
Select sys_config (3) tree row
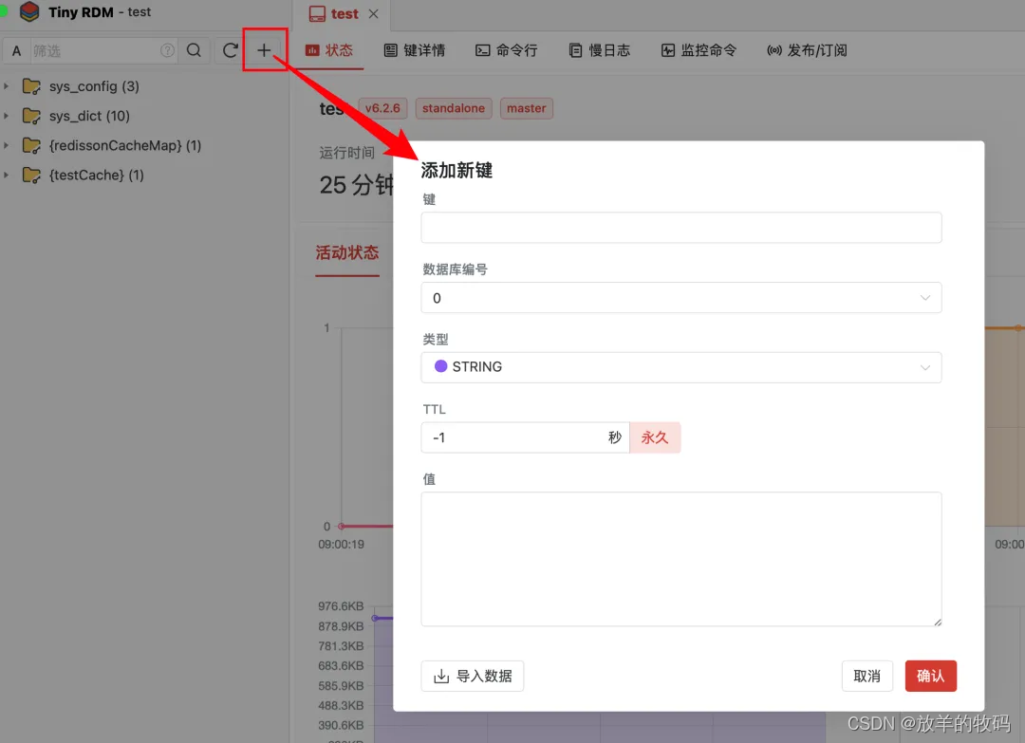(144, 86)
